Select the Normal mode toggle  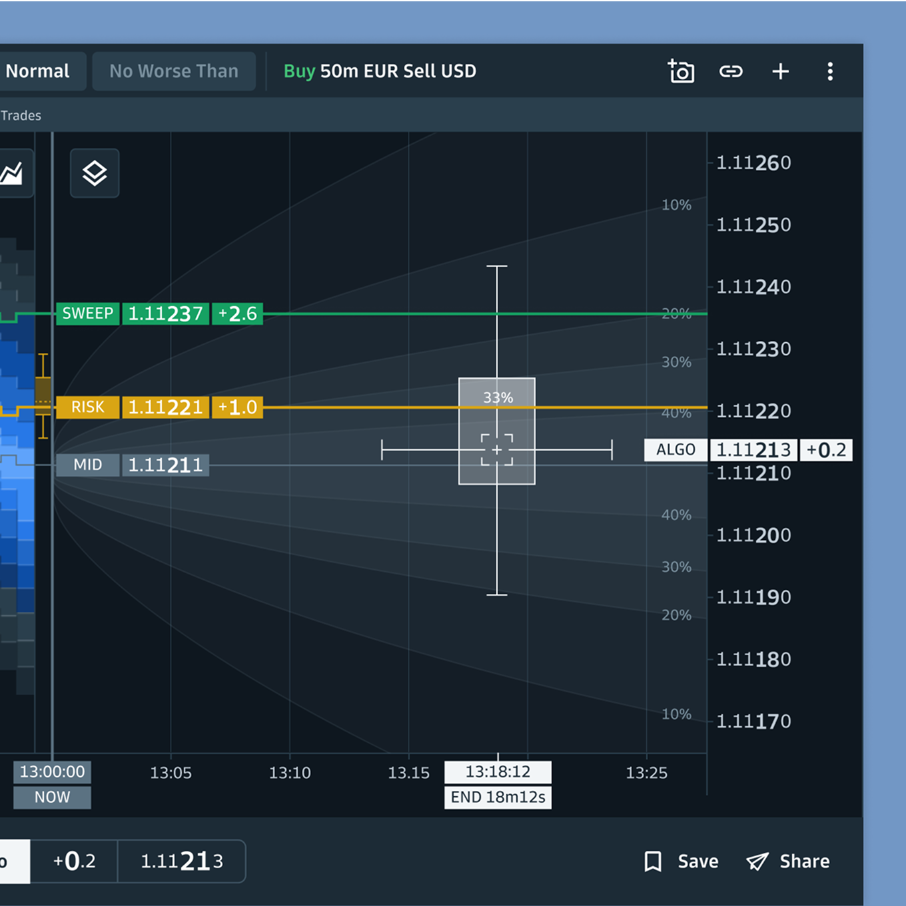pos(38,71)
